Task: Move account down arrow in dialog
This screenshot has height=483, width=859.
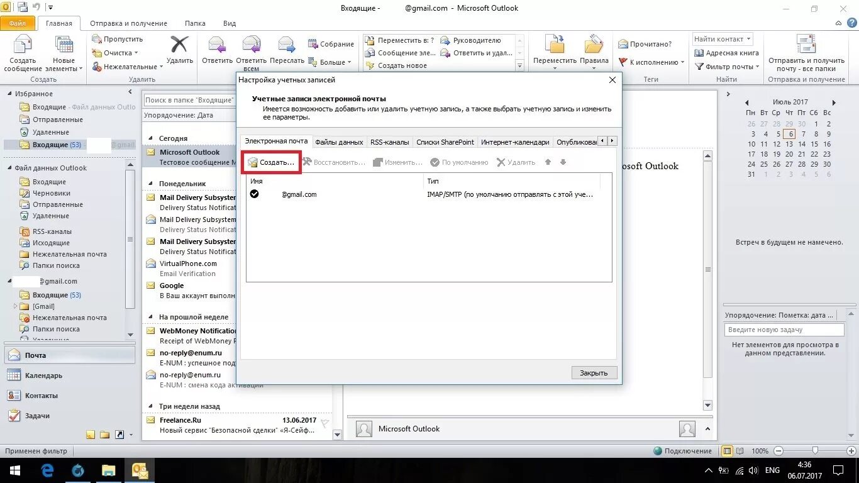Action: [x=563, y=162]
